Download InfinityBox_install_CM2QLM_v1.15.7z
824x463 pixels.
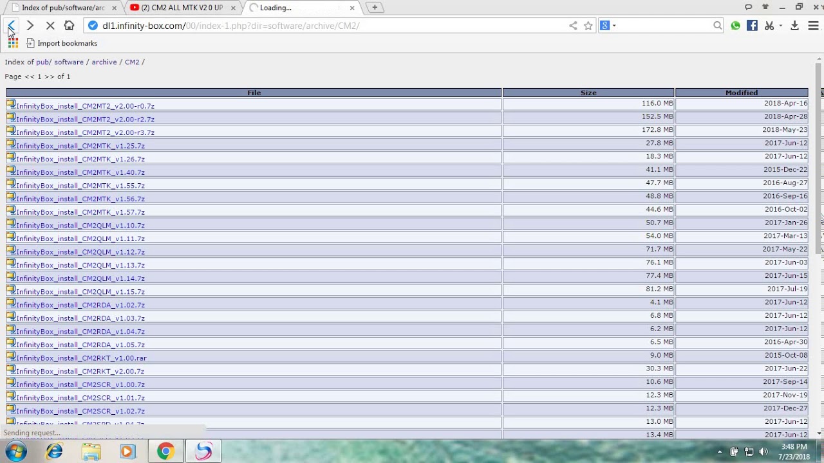[x=80, y=292]
